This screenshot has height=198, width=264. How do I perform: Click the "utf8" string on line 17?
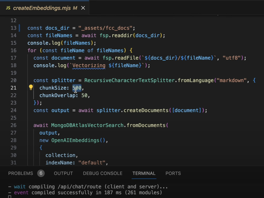point(232,58)
